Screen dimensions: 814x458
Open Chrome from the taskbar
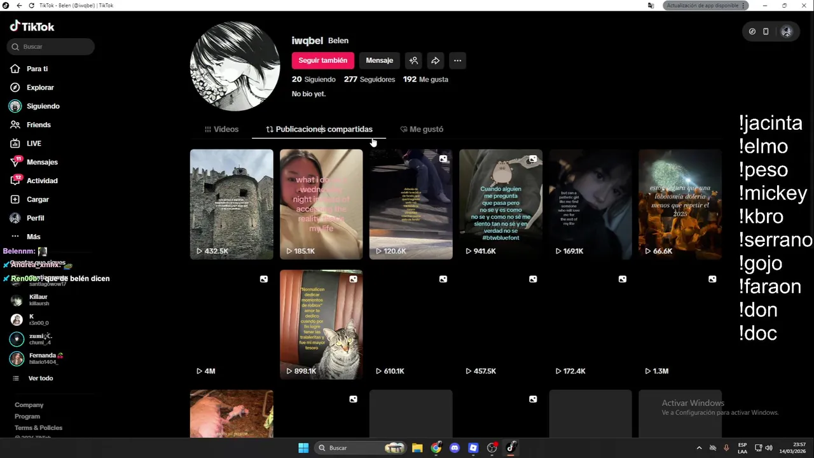click(x=436, y=448)
